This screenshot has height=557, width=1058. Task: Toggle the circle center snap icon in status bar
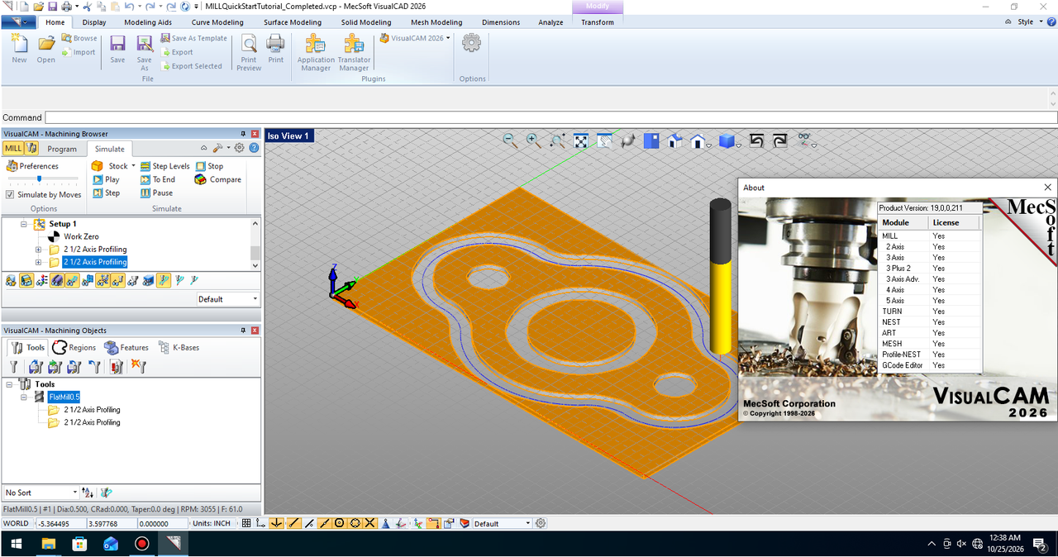[x=340, y=523]
